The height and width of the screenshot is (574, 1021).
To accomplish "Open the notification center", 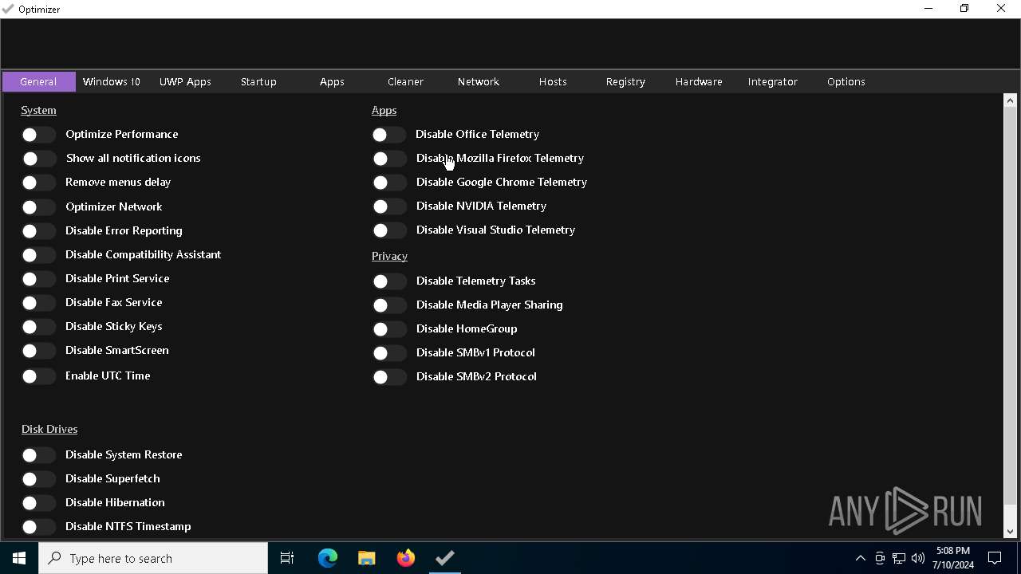I will point(995,558).
